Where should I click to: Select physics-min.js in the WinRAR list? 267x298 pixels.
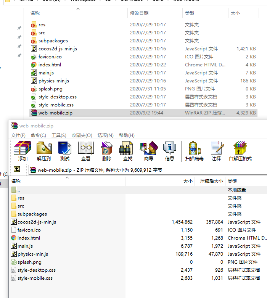tap(33, 254)
